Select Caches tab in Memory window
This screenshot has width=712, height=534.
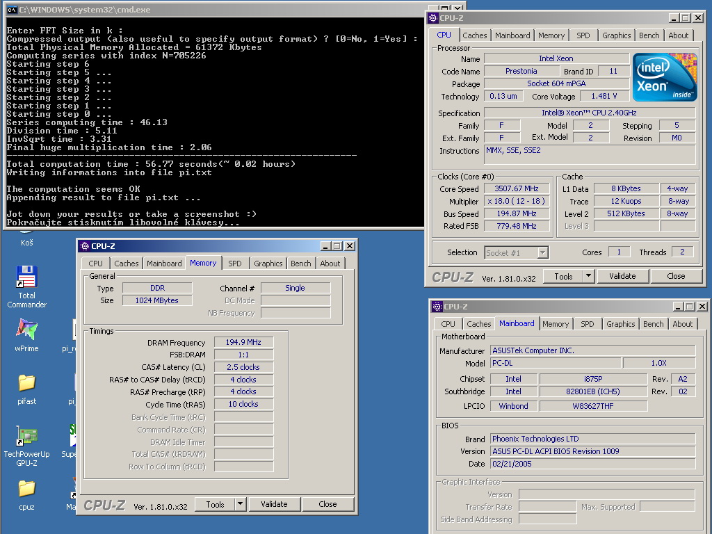pyautogui.click(x=127, y=264)
